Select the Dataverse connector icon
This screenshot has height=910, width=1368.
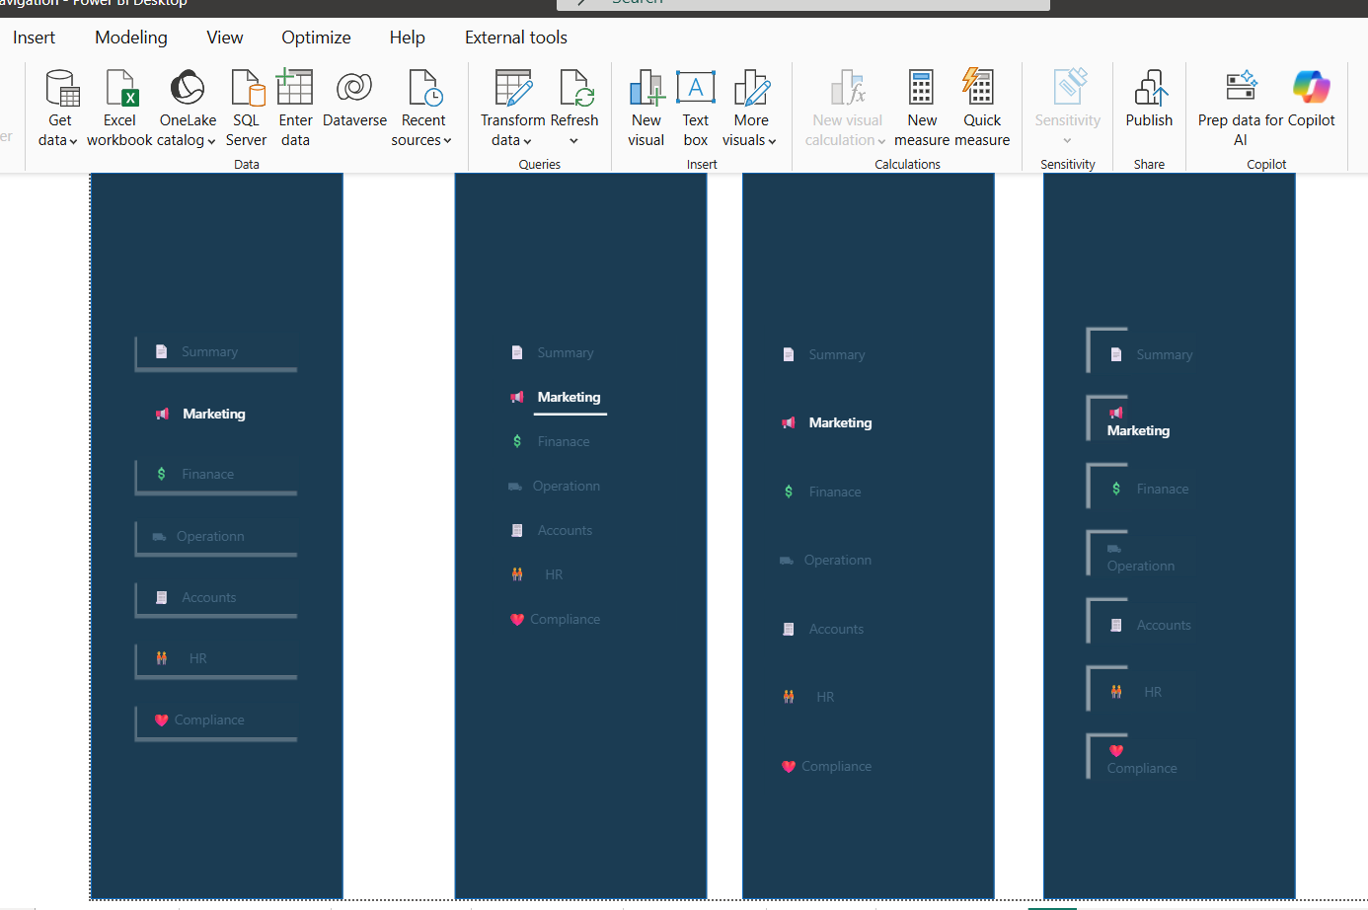coord(354,88)
